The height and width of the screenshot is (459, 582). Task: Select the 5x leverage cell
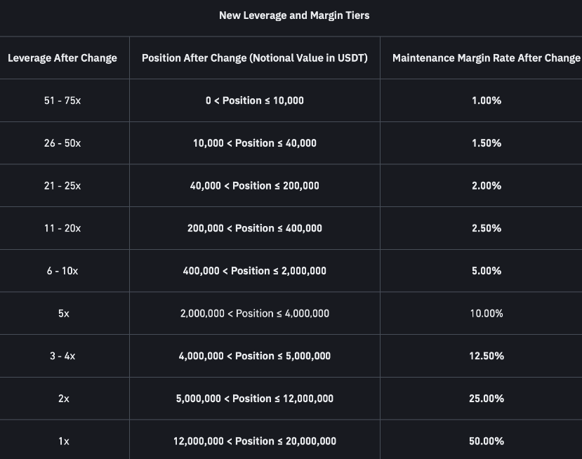point(63,314)
